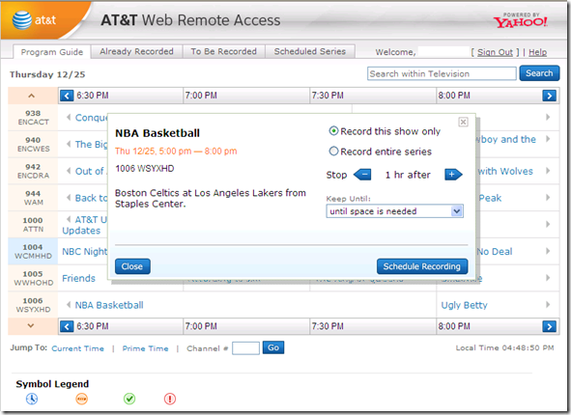The height and width of the screenshot is (415, 571).
Task: Click the Channel number input box
Action: click(x=245, y=348)
